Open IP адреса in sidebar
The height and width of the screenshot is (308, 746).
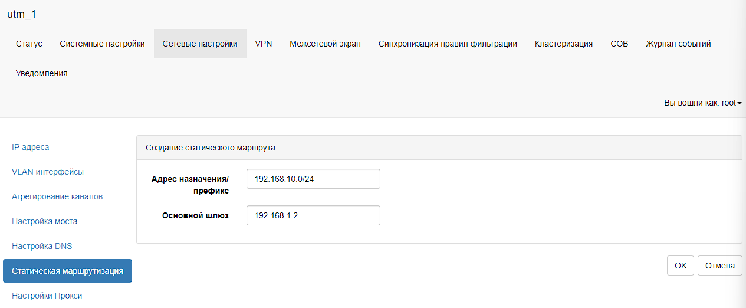click(31, 147)
